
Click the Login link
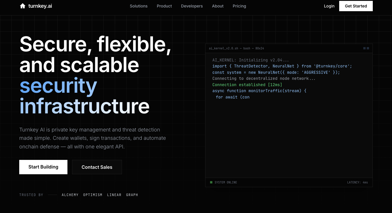point(329,6)
